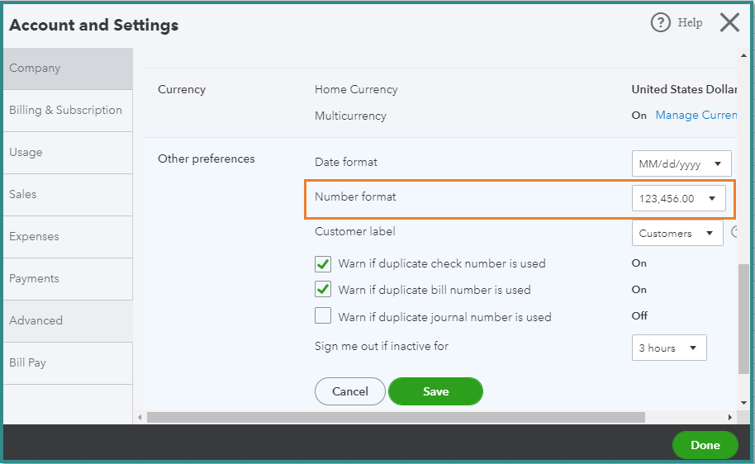Open the Advanced settings tab

point(36,321)
